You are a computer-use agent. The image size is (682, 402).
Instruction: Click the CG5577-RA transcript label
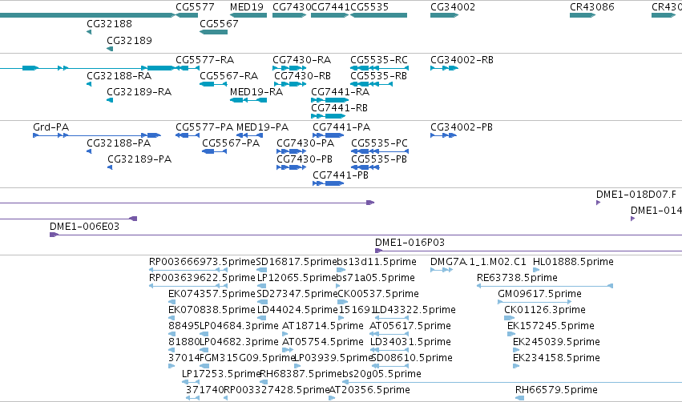click(x=205, y=60)
